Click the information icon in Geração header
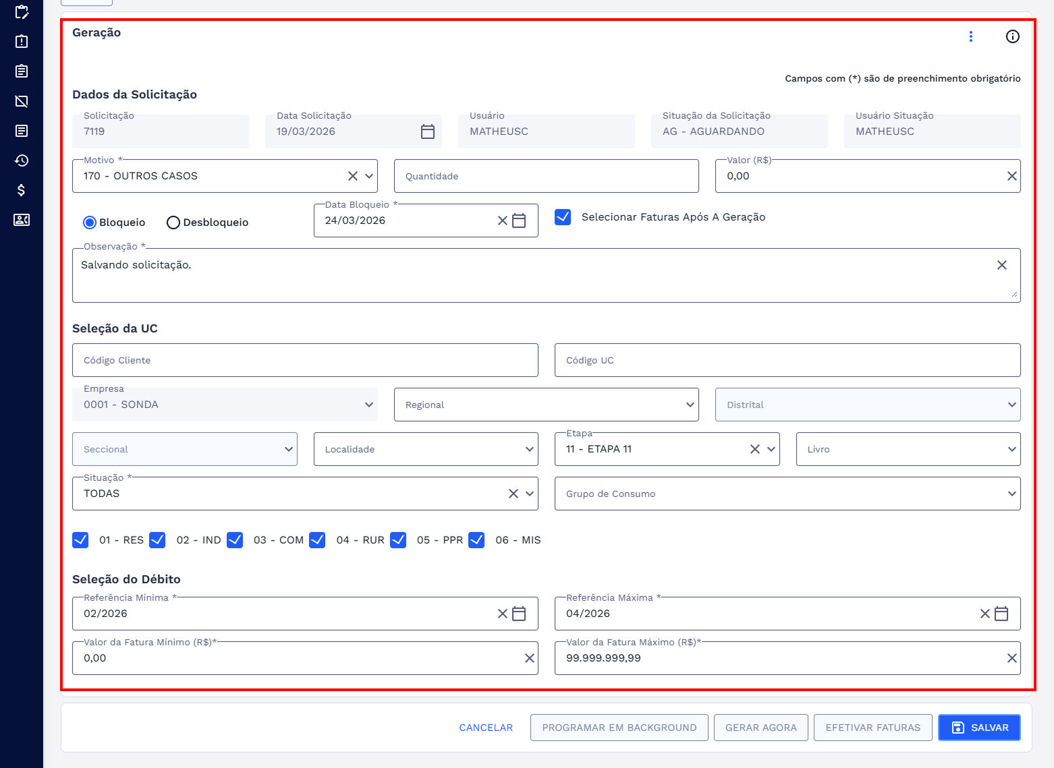The height and width of the screenshot is (768, 1054). 1012,36
